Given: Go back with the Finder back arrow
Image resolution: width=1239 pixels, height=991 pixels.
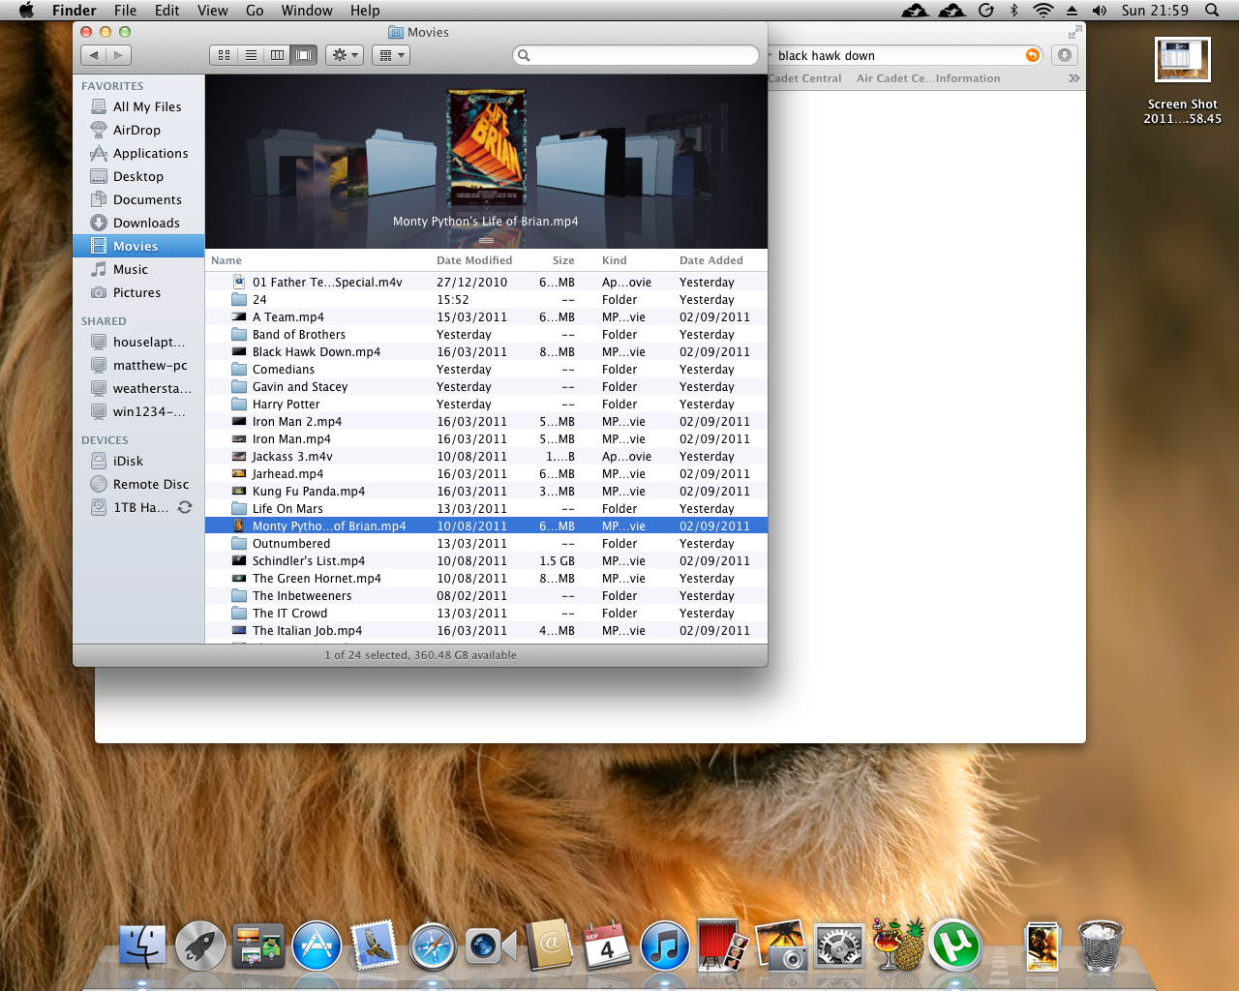Looking at the screenshot, I should [94, 55].
